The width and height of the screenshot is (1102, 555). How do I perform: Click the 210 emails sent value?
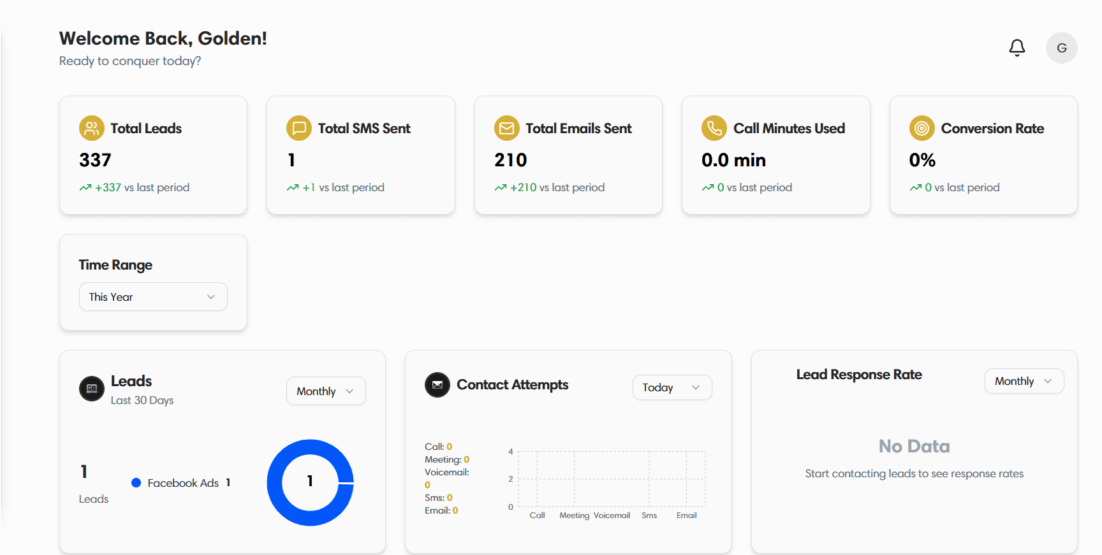click(511, 160)
